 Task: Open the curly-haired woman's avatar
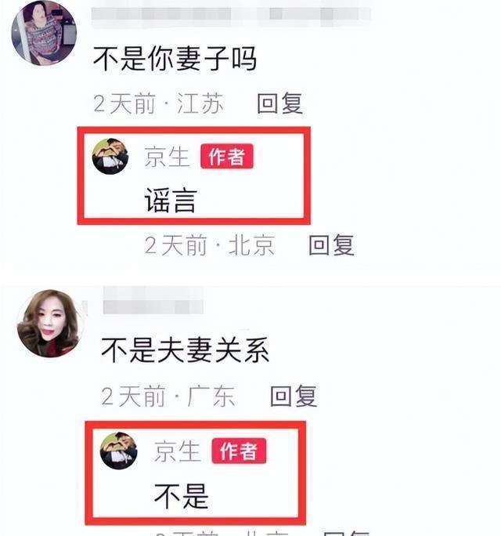click(49, 324)
